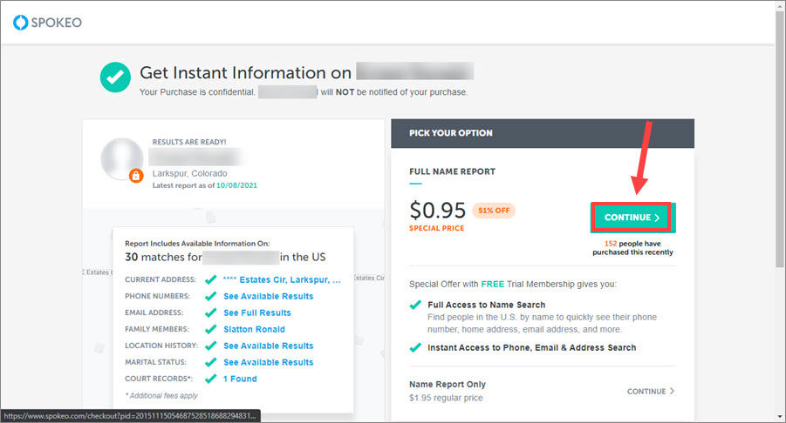
Task: Open See Available Results for marital status
Action: click(268, 362)
